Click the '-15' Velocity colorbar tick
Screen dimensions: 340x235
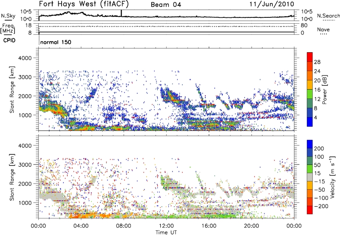point(320,182)
